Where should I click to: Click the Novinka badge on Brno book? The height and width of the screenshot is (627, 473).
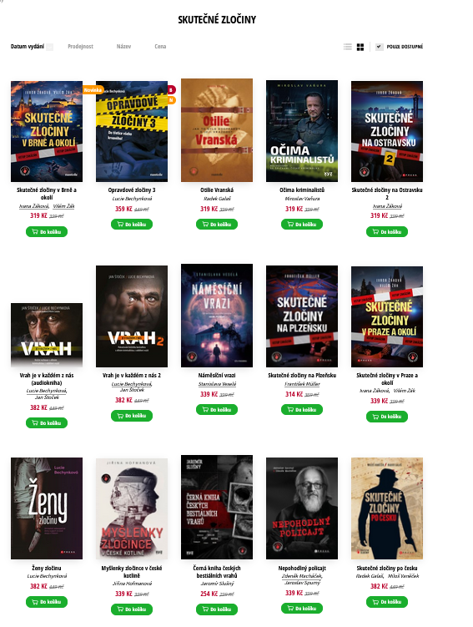93,90
